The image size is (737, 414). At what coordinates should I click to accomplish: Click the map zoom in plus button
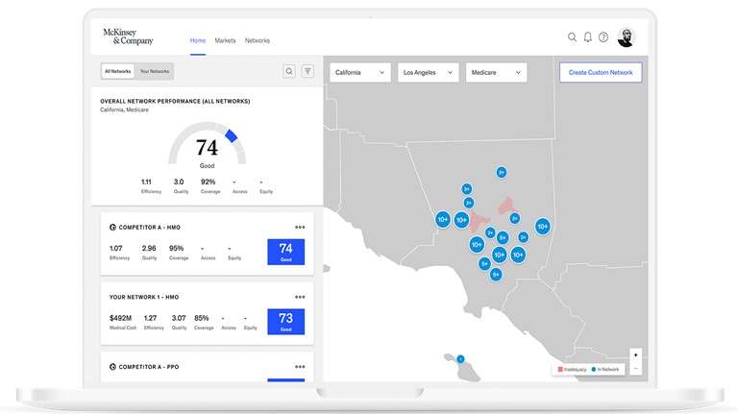[635, 355]
